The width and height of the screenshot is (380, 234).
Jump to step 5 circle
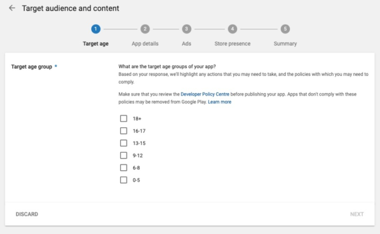click(285, 29)
